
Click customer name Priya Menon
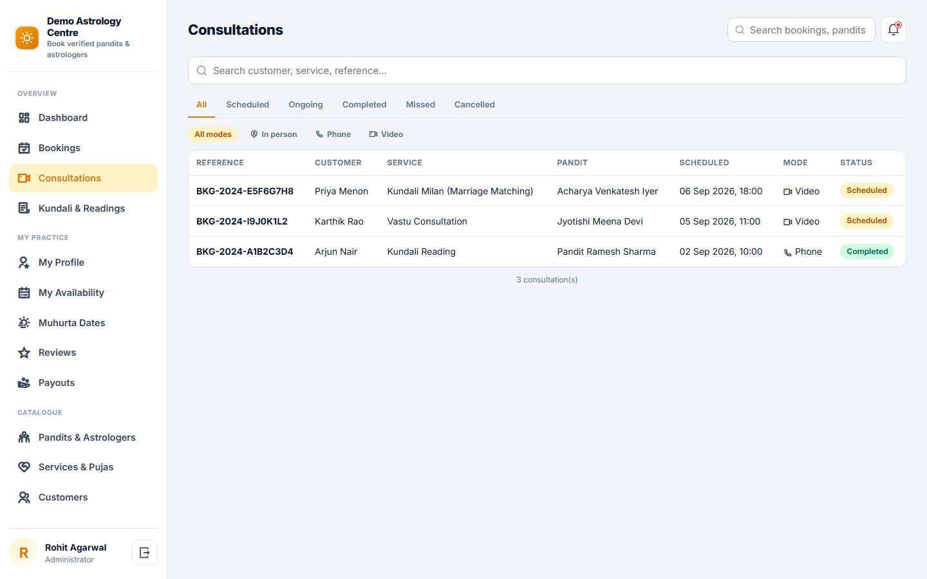click(x=341, y=191)
